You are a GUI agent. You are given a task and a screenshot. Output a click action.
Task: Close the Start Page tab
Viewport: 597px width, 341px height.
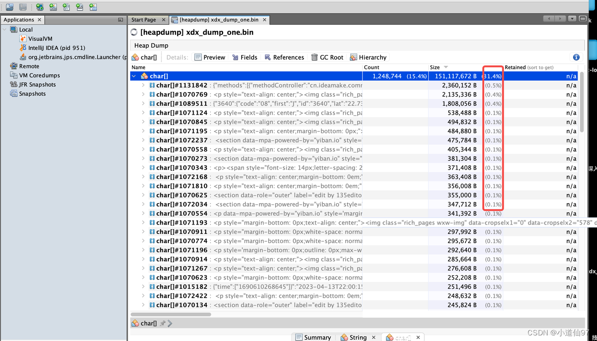tap(164, 20)
